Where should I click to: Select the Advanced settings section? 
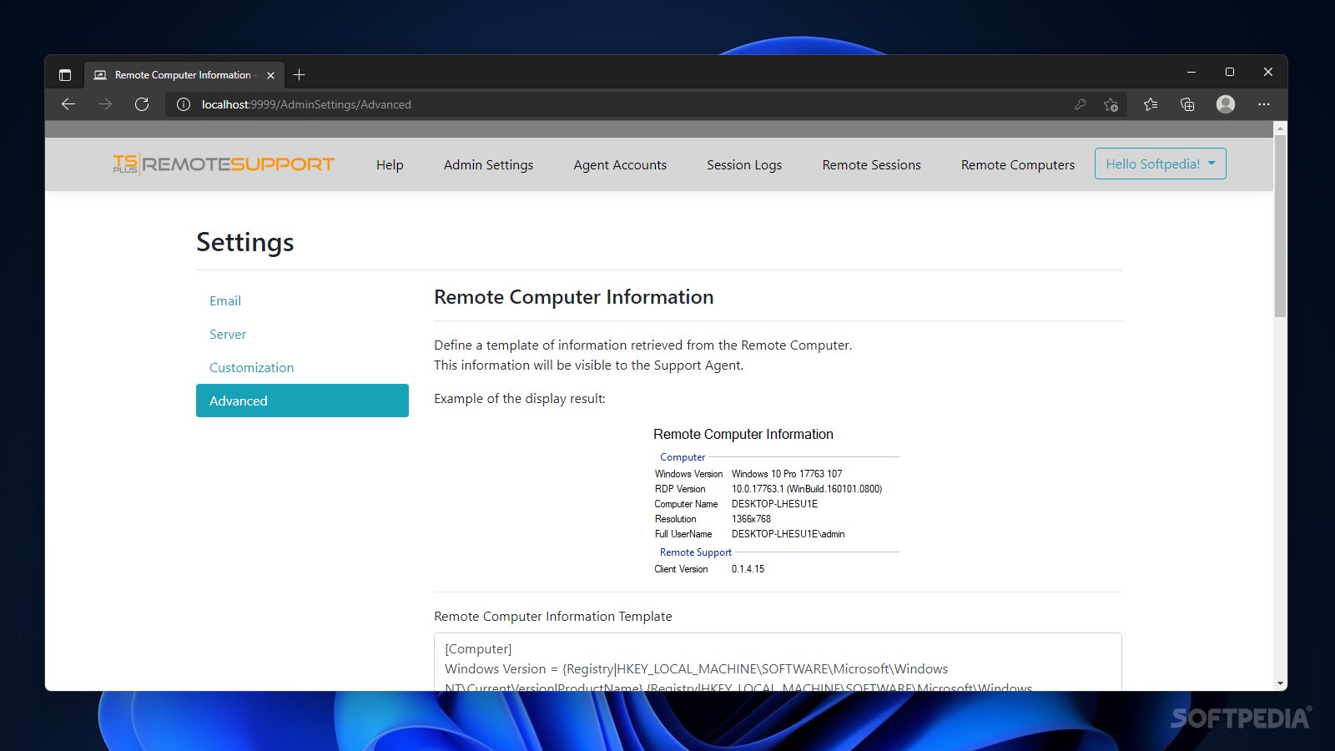point(302,401)
